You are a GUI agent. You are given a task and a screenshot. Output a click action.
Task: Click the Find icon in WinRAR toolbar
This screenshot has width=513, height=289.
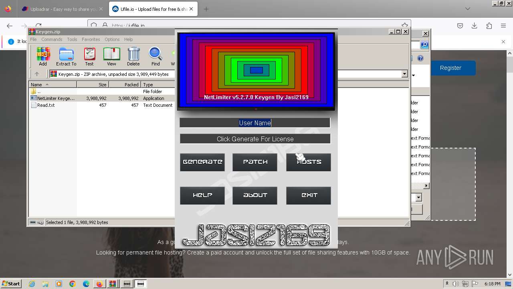[156, 56]
